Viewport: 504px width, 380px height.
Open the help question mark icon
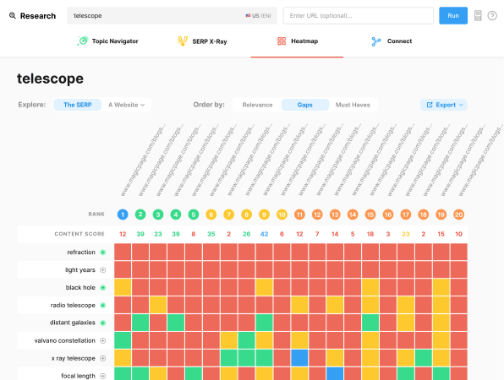[x=492, y=15]
